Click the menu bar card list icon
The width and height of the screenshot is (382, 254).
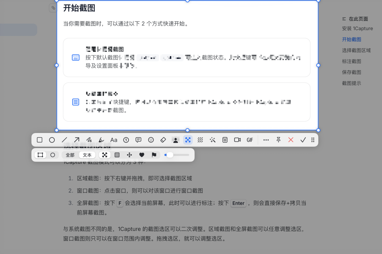76,102
